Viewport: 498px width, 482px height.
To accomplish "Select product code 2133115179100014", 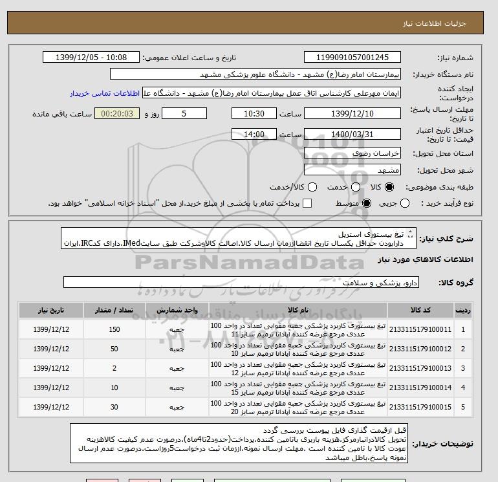I will 420,388.
